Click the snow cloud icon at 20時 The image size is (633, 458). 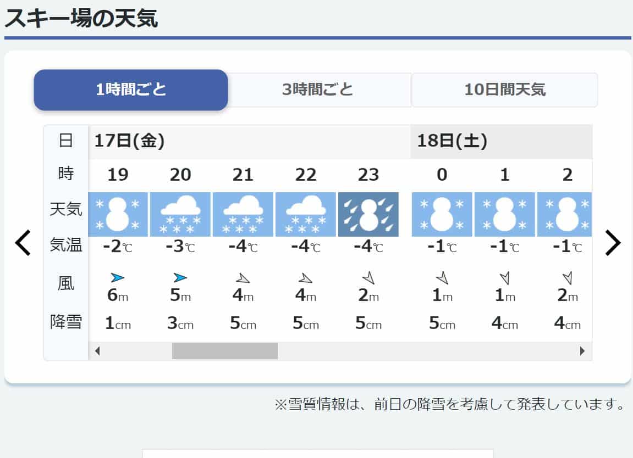[180, 215]
